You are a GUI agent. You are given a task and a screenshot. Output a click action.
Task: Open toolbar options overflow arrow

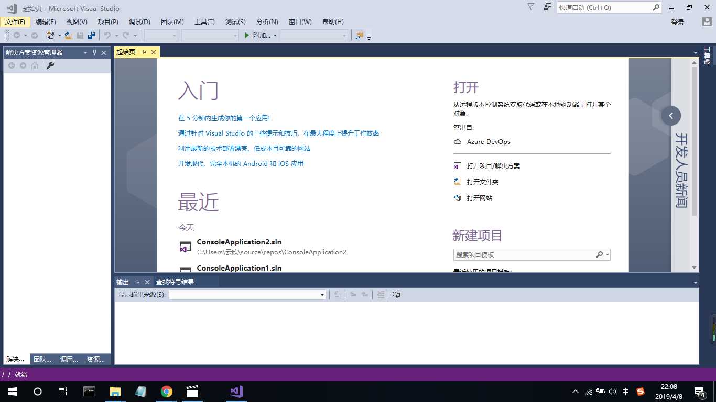point(369,37)
